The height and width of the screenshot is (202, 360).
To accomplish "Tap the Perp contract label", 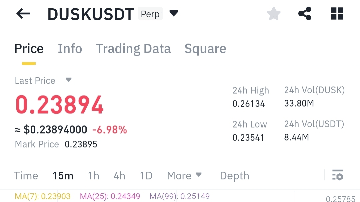I will [x=150, y=14].
